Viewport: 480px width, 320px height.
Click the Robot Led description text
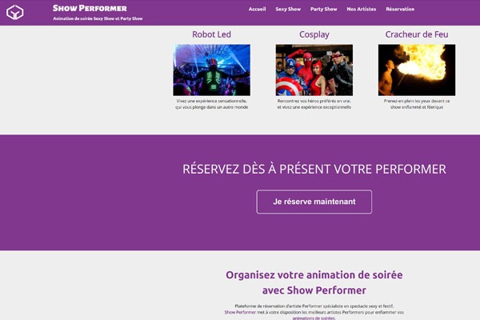[x=211, y=104]
